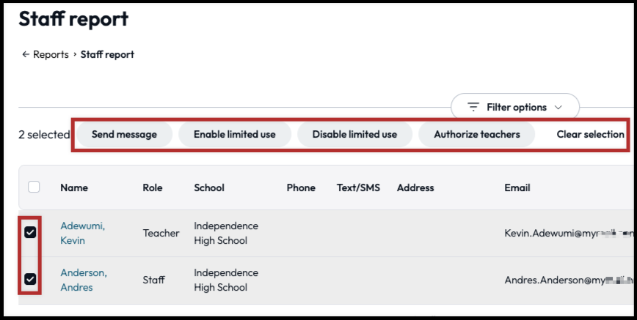Click the filter icon in Filter options
Viewport: 637px width, 320px height.
(473, 107)
